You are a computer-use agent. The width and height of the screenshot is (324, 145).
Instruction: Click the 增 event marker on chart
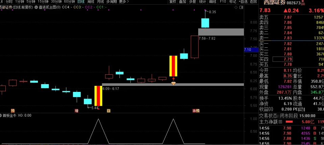coord(76,111)
